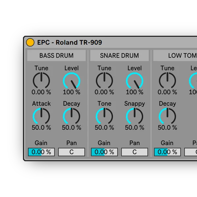This screenshot has width=197, height=197.
Task: Click the Snare Drum Tune knob
Action: coord(104,80)
